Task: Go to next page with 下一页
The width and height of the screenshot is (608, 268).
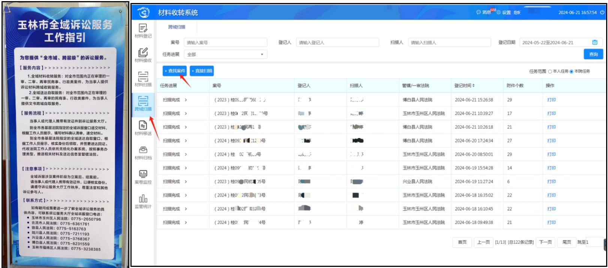Action: [545, 242]
